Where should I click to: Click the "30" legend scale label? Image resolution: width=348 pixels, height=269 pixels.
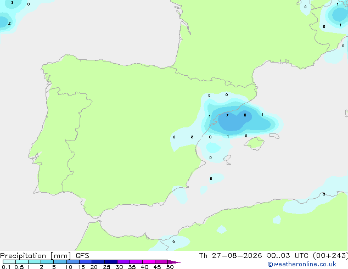tap(119, 267)
